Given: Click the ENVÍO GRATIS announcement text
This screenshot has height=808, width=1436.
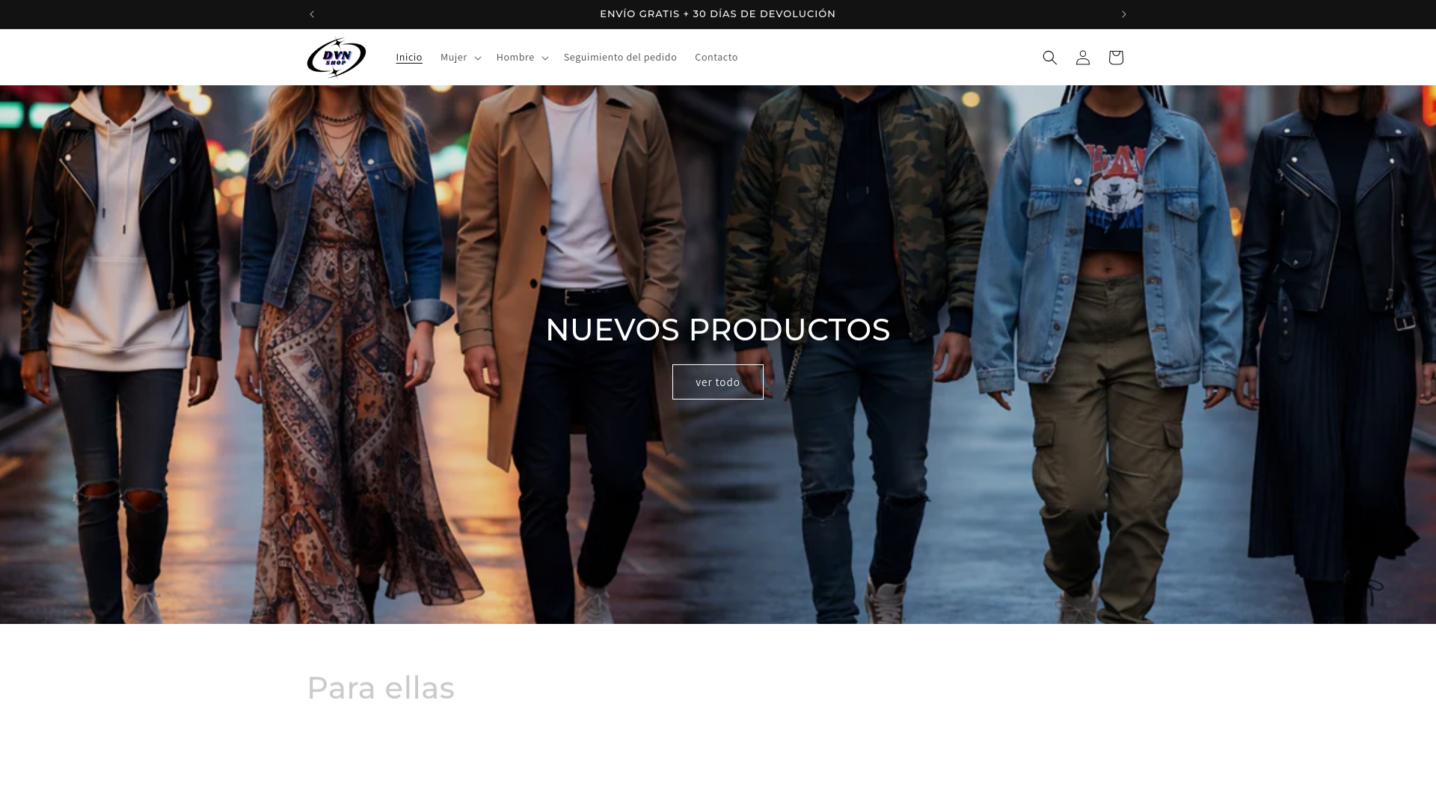Looking at the screenshot, I should 718,14.
